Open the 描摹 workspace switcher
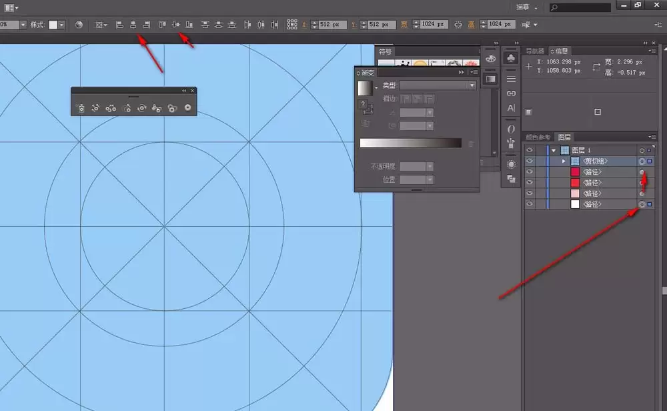 [527, 7]
